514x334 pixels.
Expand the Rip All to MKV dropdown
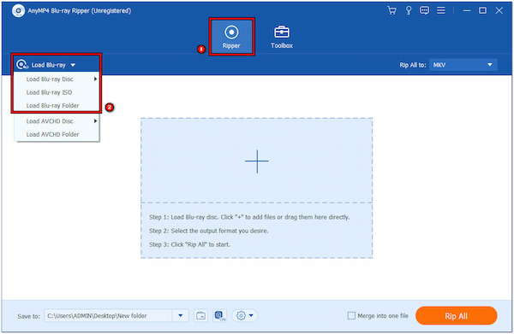pos(463,65)
